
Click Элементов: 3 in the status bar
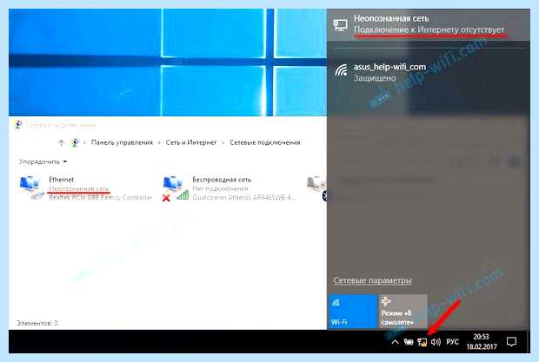(37, 323)
